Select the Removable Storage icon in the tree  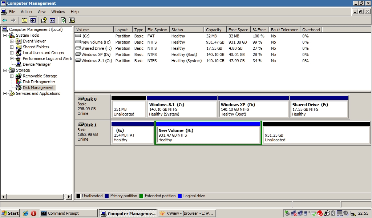(x=19, y=76)
